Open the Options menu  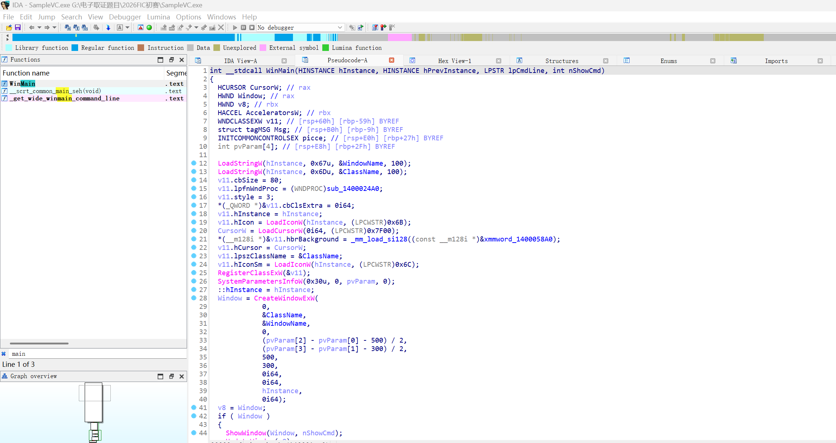(x=188, y=17)
